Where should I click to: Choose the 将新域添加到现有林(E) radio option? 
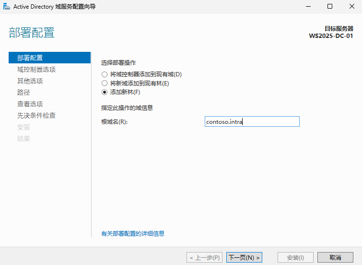coord(105,84)
